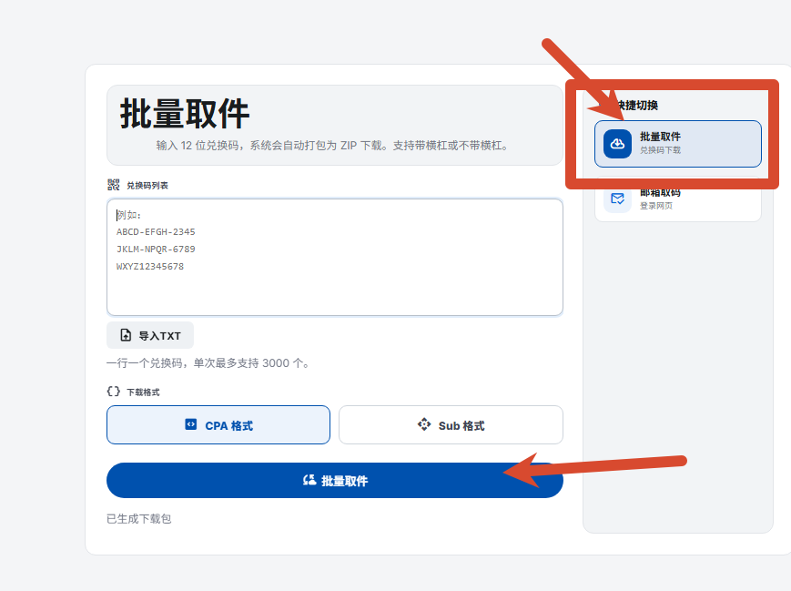The width and height of the screenshot is (791, 591).
Task: Click the blue 批量取件 submit button
Action: (334, 481)
